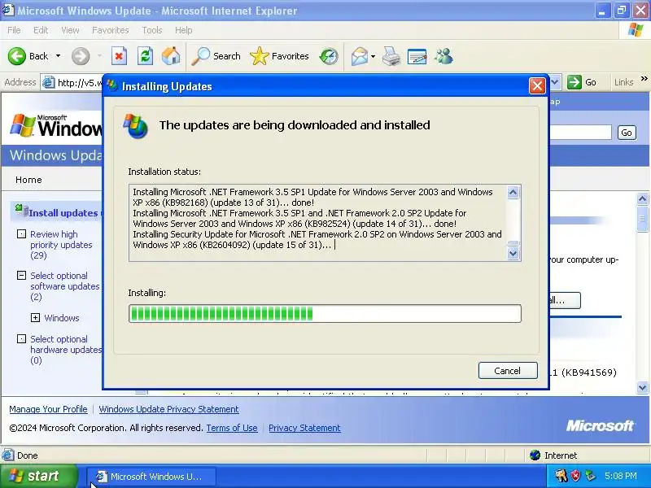Open the Edit menu
651x488 pixels.
[40, 30]
